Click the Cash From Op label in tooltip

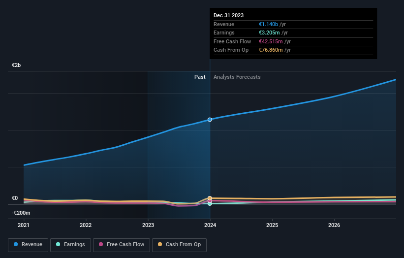point(231,50)
